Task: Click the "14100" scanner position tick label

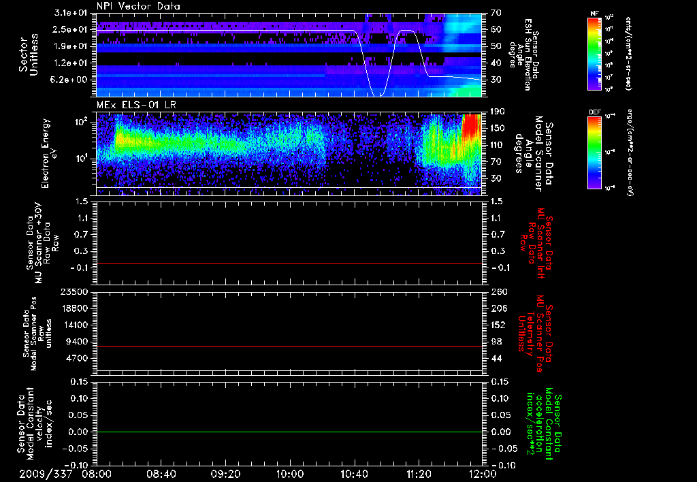Action: coord(76,325)
